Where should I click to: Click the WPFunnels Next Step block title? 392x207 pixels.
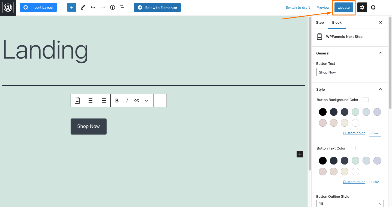click(344, 36)
